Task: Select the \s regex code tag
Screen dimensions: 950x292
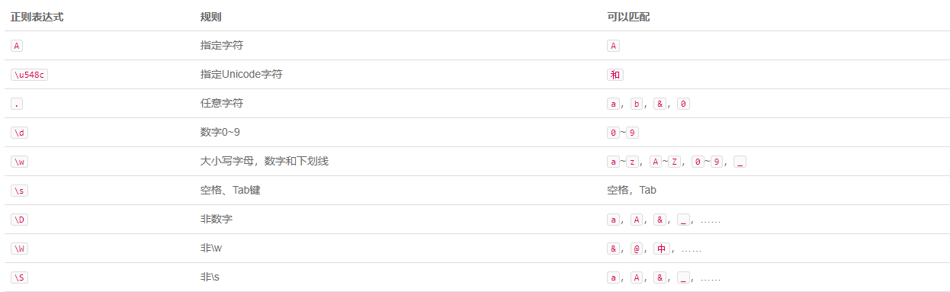Action: (x=20, y=191)
